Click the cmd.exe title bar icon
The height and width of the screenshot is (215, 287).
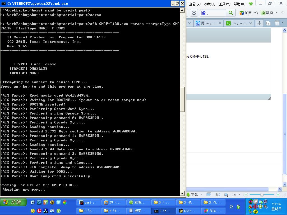coord(3,3)
